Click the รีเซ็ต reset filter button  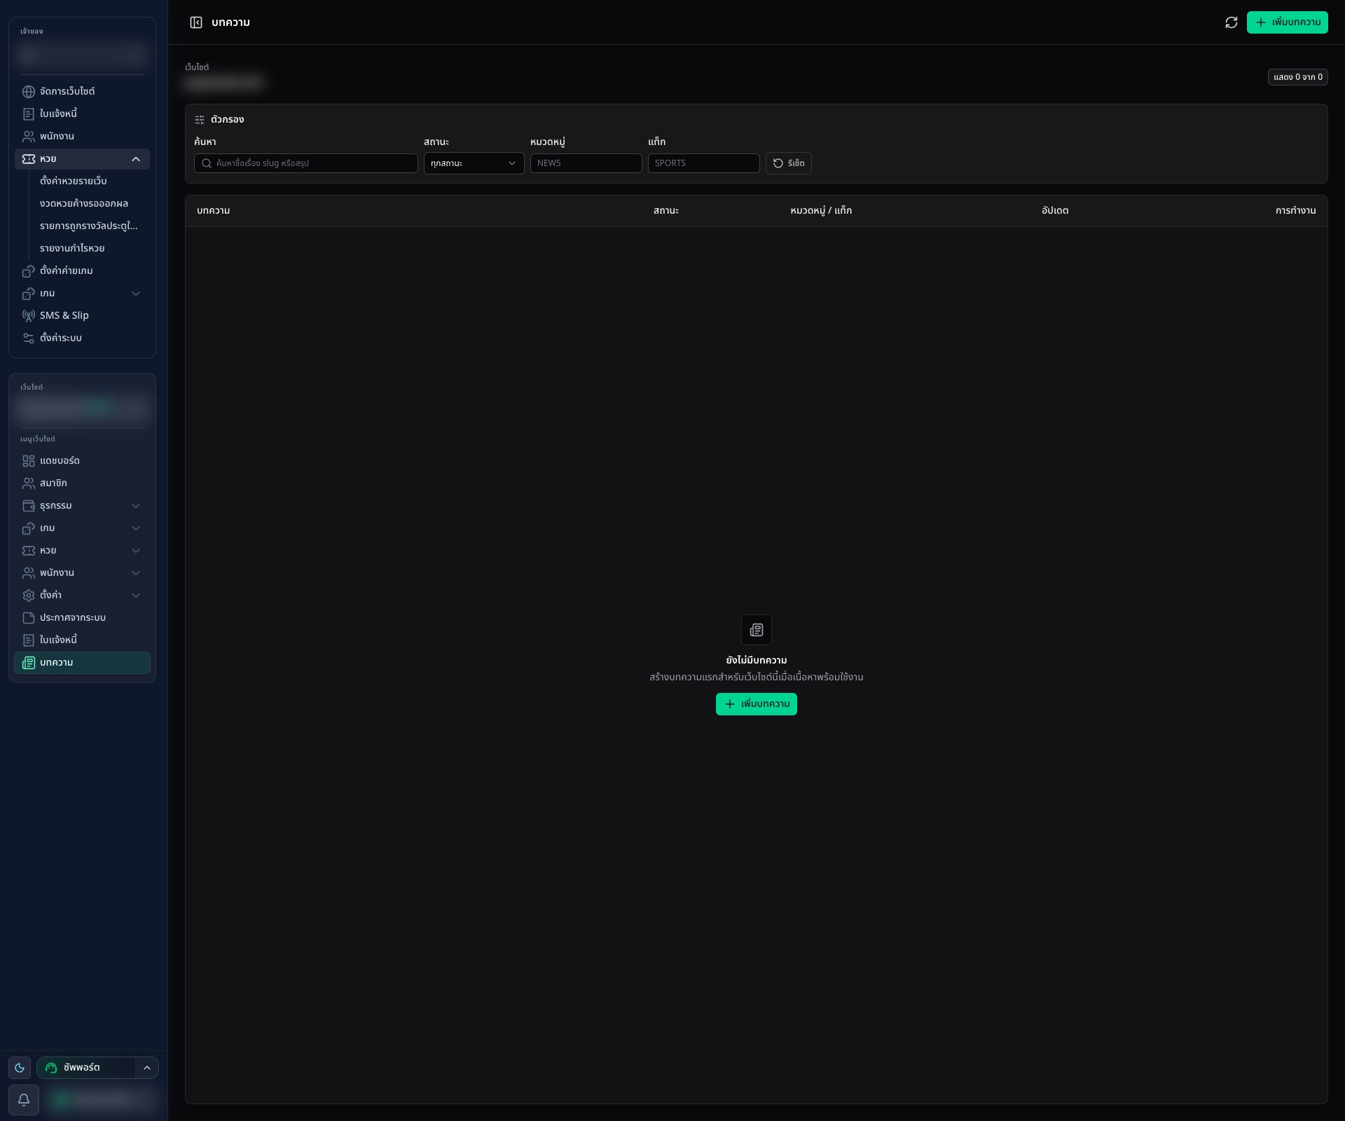point(788,163)
